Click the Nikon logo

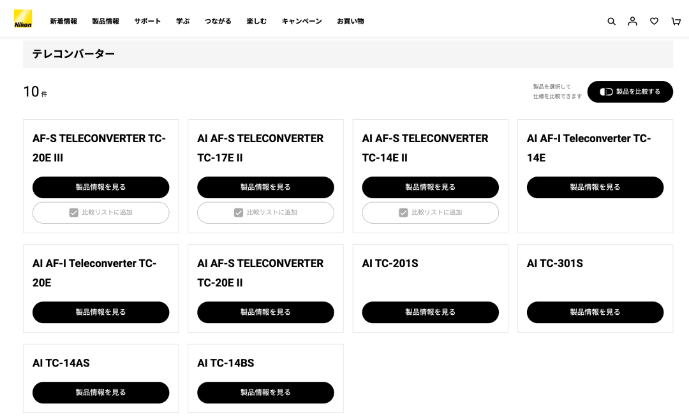coord(23,19)
